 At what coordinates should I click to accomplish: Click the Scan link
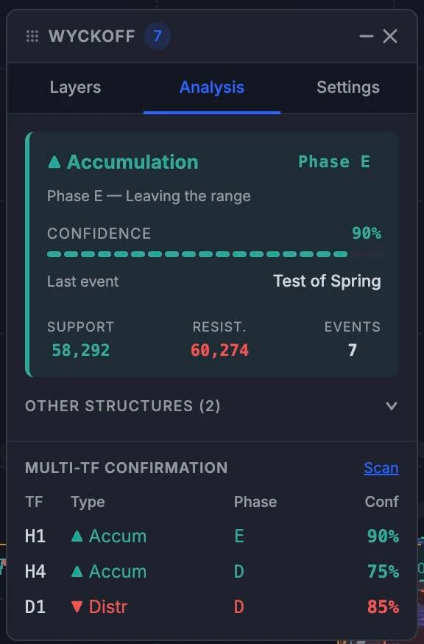click(x=381, y=468)
